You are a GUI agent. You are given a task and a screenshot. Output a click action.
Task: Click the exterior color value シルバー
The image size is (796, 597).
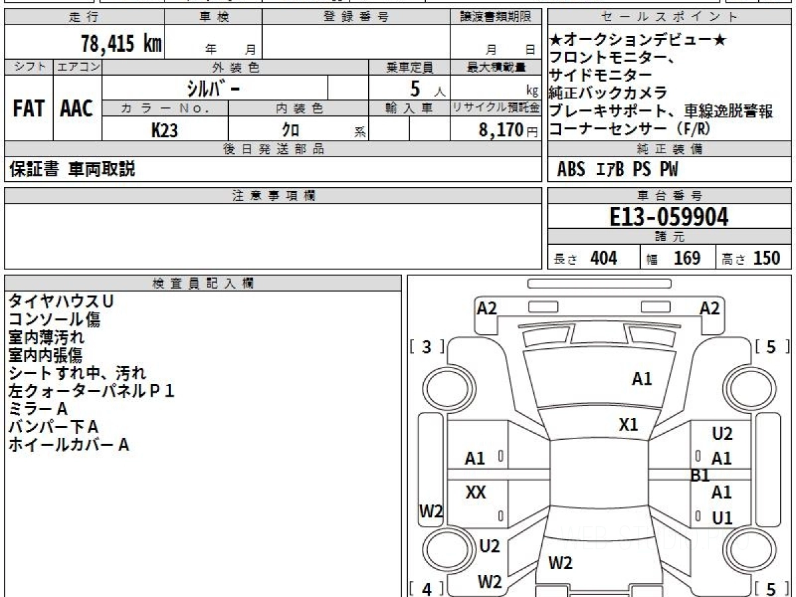(214, 88)
